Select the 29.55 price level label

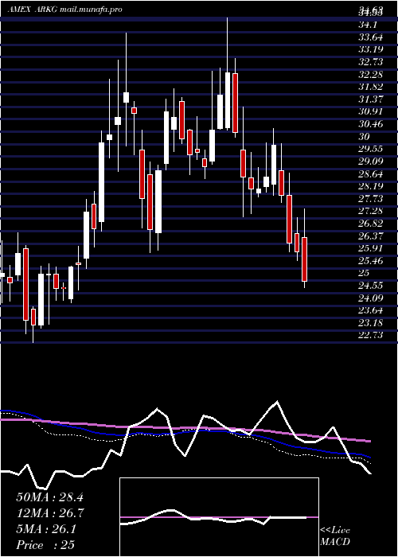pyautogui.click(x=371, y=149)
